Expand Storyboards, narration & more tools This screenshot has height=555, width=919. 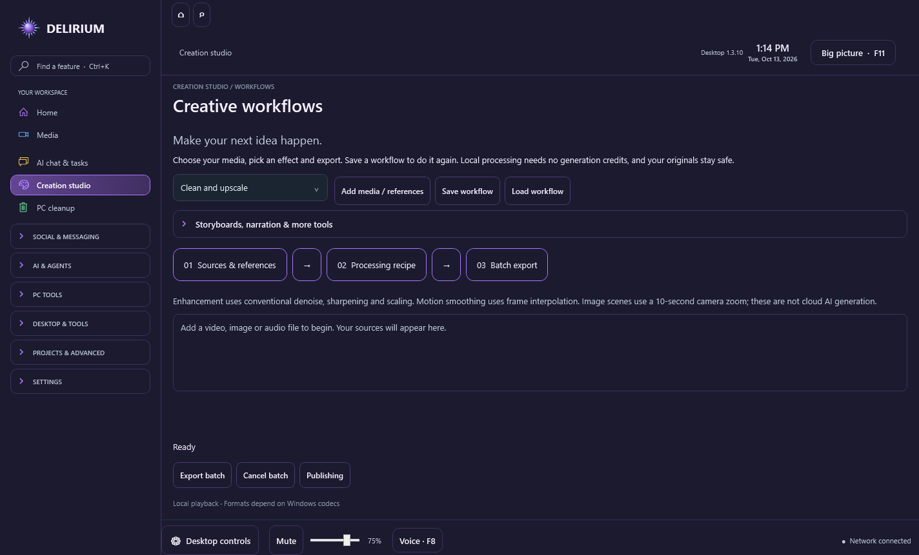point(540,224)
